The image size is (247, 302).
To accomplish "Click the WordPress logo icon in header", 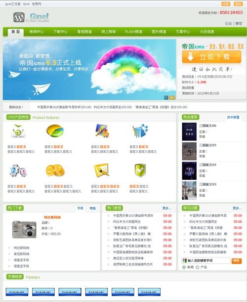I will click(19, 17).
